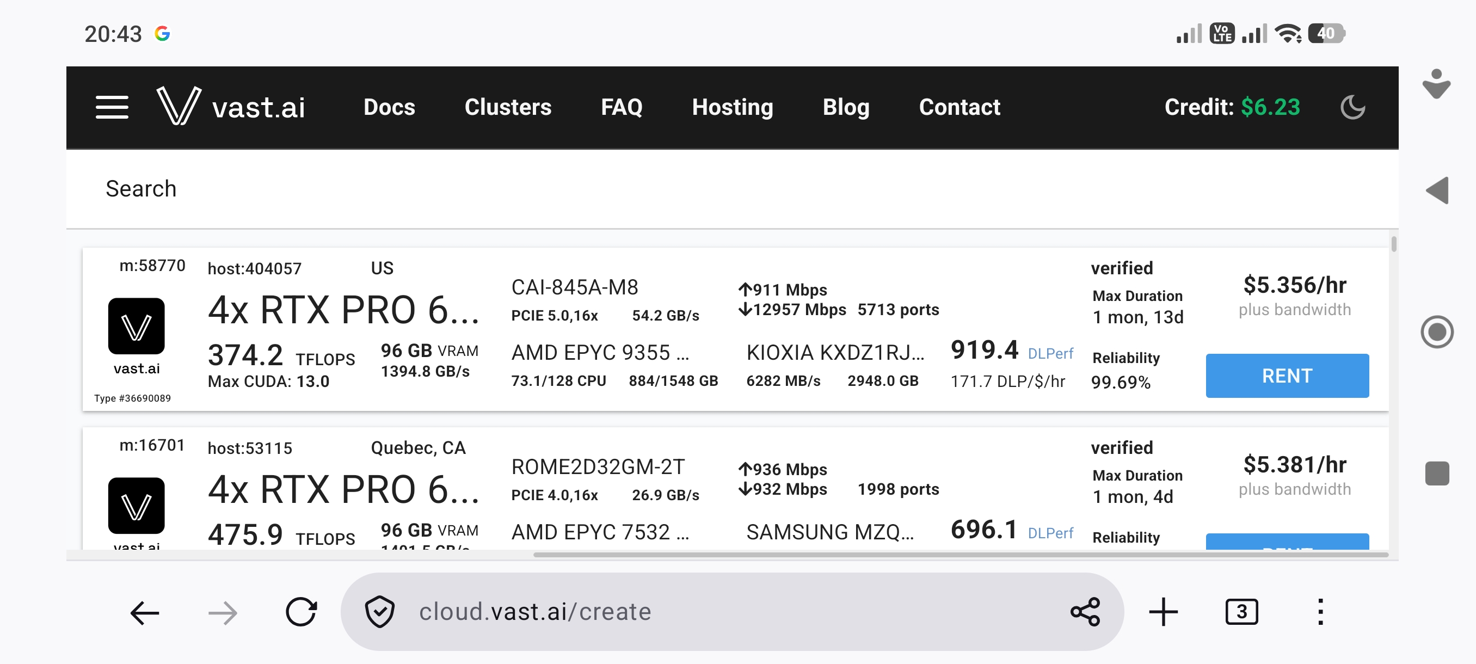The image size is (1476, 664).
Task: Tap the Android recents square
Action: click(x=1436, y=473)
